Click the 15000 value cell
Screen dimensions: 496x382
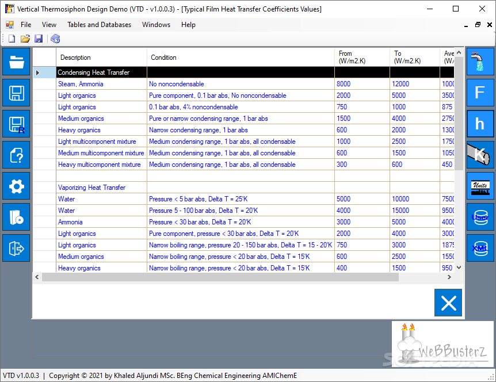pos(415,211)
